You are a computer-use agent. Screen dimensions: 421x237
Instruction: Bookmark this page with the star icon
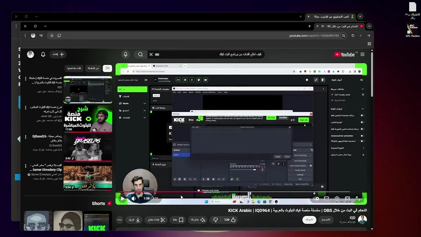52,36
